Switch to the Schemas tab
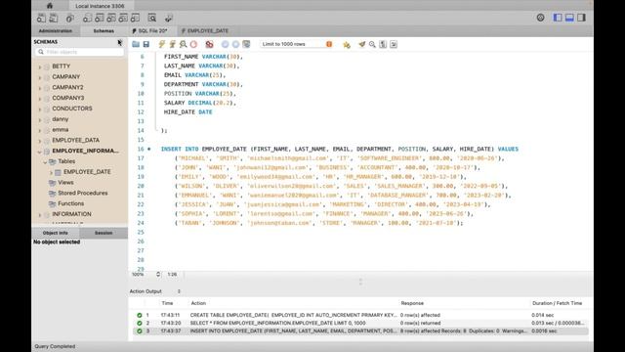 104,30
